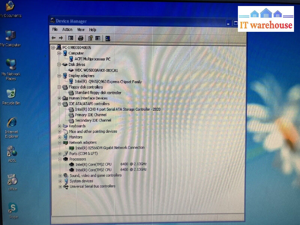
Task: Click the Print toolbar icon
Action: coord(80,38)
